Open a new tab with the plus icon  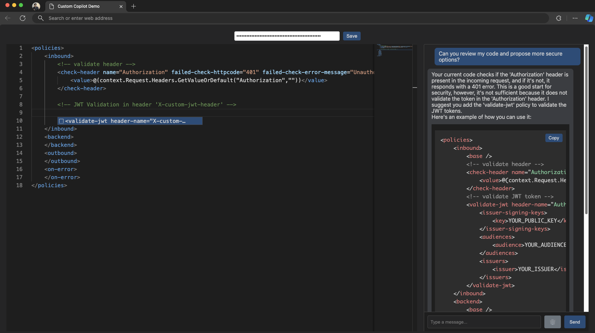133,6
